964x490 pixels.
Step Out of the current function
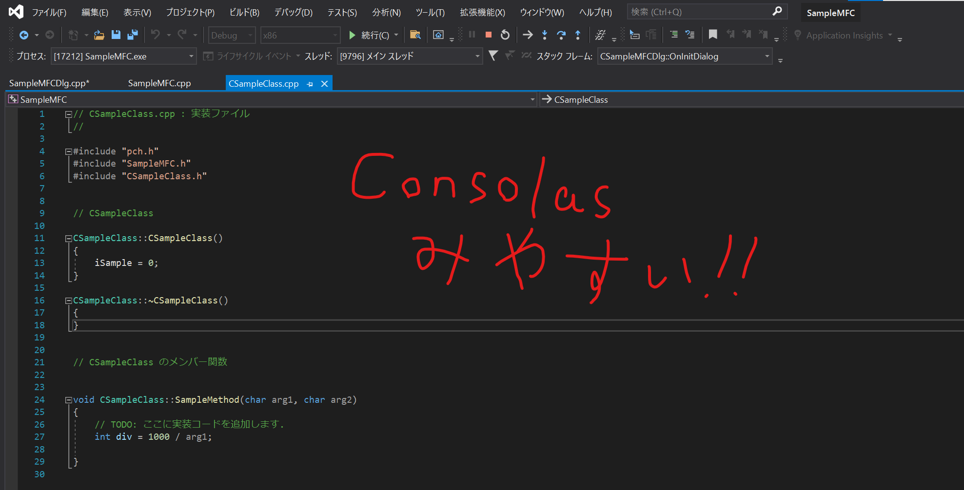pos(578,35)
